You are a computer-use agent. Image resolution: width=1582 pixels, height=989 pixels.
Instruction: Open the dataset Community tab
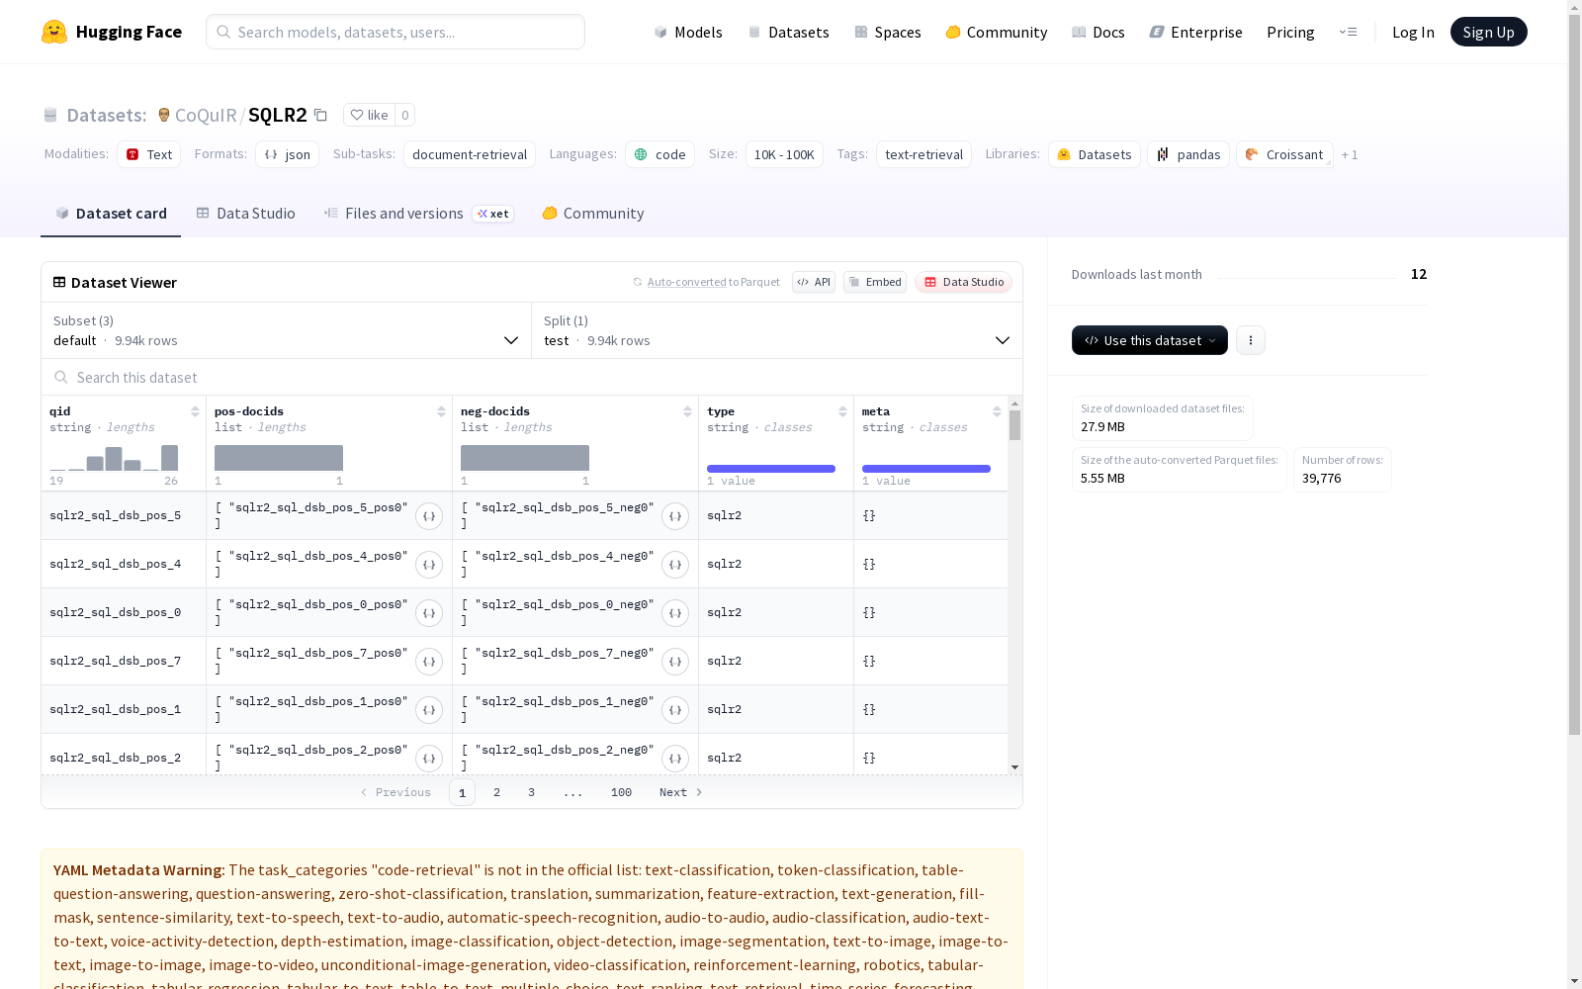tap(593, 214)
